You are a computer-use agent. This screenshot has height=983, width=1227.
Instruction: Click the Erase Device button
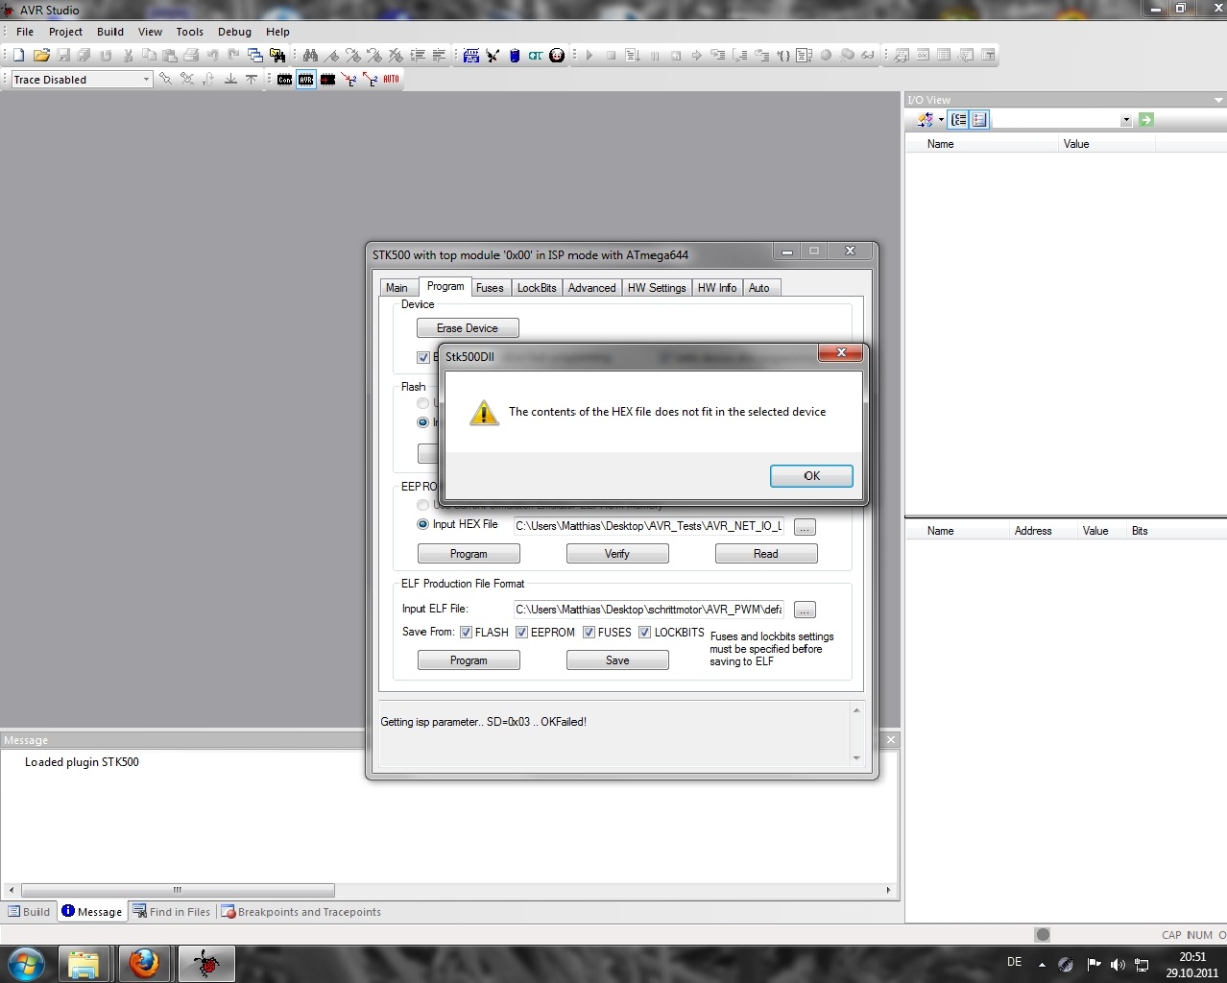click(468, 328)
